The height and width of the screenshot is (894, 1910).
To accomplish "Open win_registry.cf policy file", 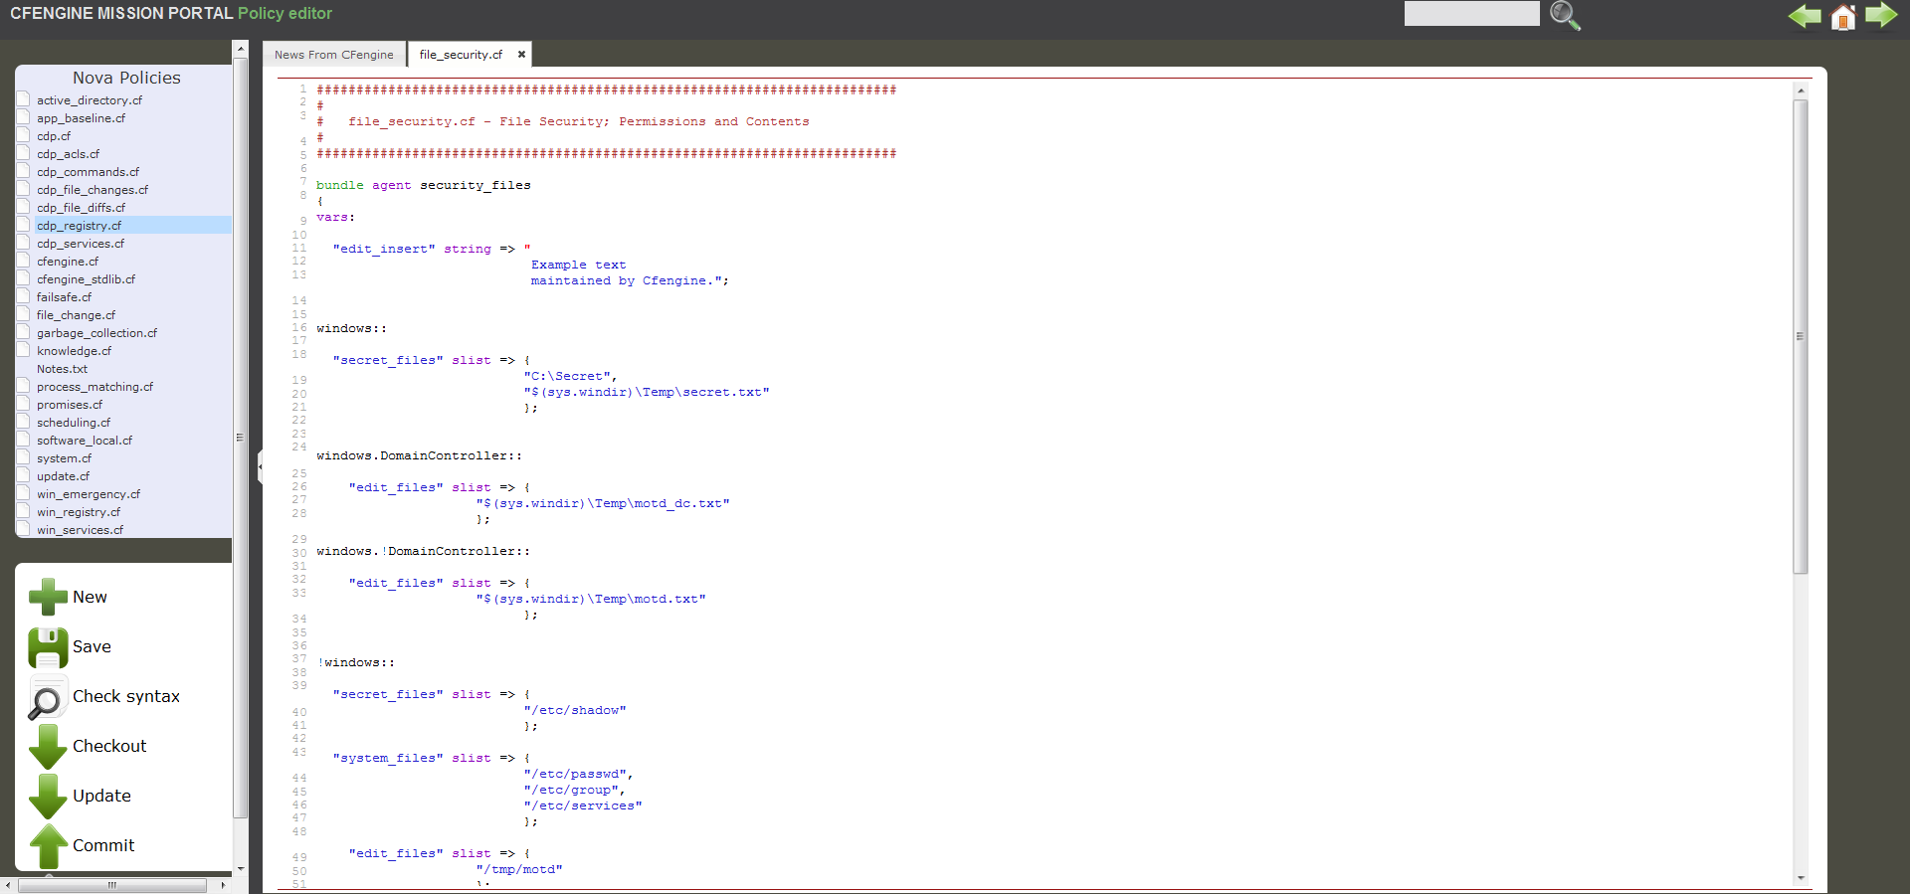I will pyautogui.click(x=79, y=512).
